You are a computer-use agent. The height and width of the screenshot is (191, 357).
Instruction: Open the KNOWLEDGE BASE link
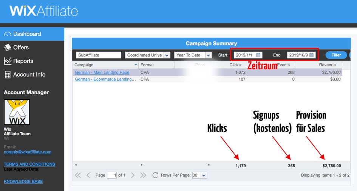coord(23,182)
